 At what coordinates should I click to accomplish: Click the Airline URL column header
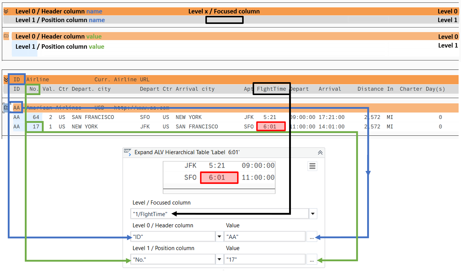pyautogui.click(x=132, y=80)
